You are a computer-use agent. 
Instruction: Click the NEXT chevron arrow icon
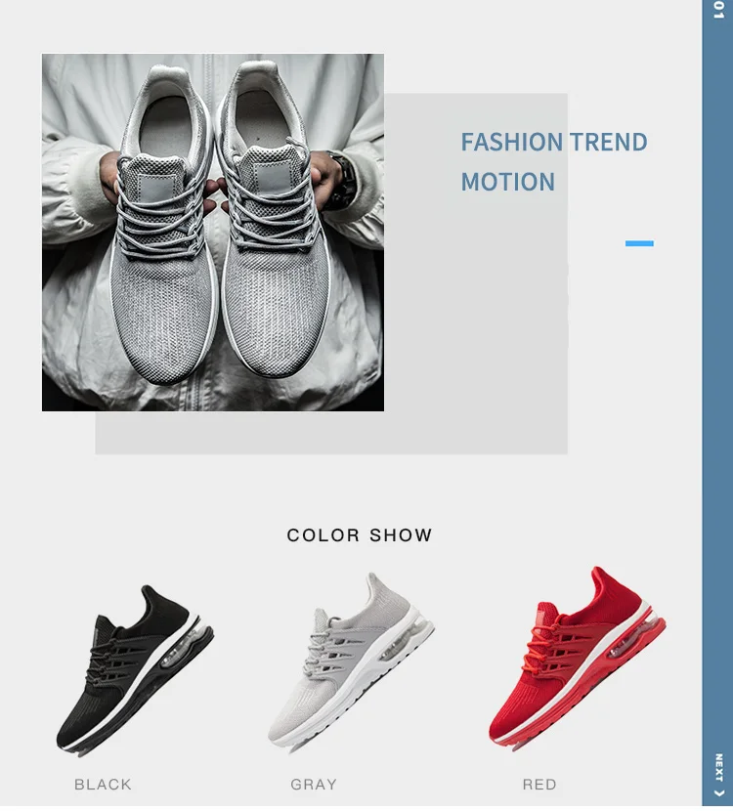pyautogui.click(x=718, y=793)
